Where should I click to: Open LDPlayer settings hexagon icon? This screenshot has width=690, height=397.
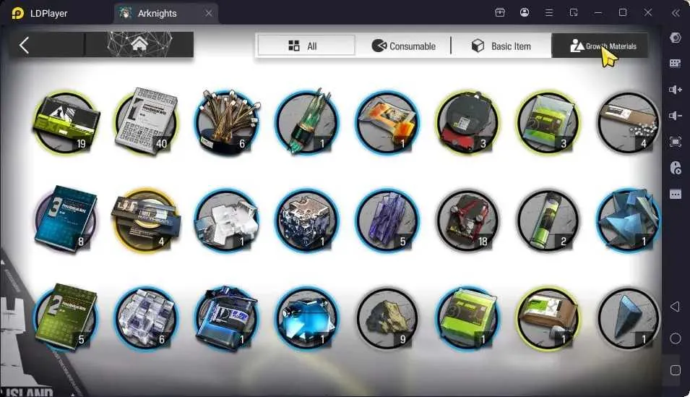click(675, 38)
